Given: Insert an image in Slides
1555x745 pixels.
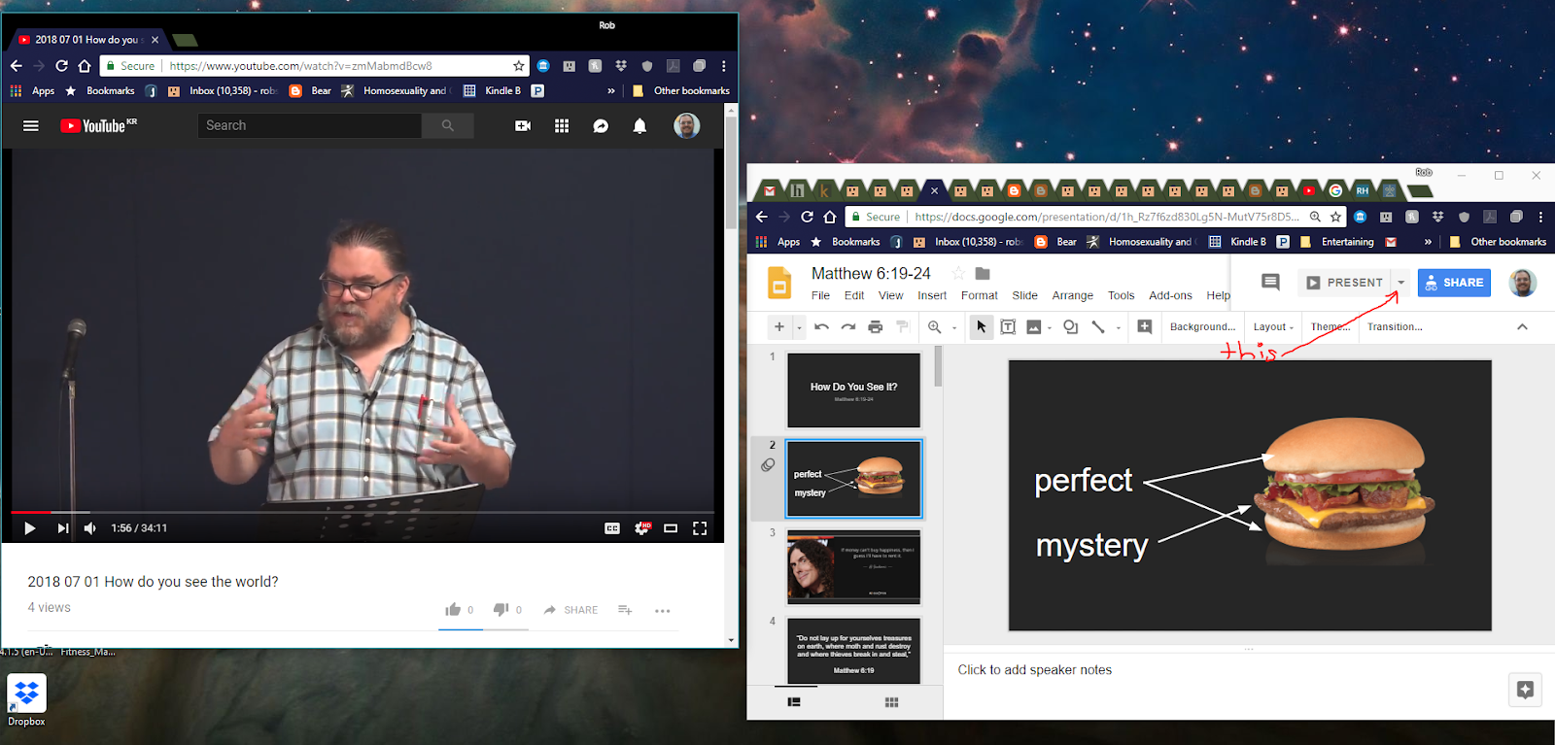Looking at the screenshot, I should [x=1034, y=327].
